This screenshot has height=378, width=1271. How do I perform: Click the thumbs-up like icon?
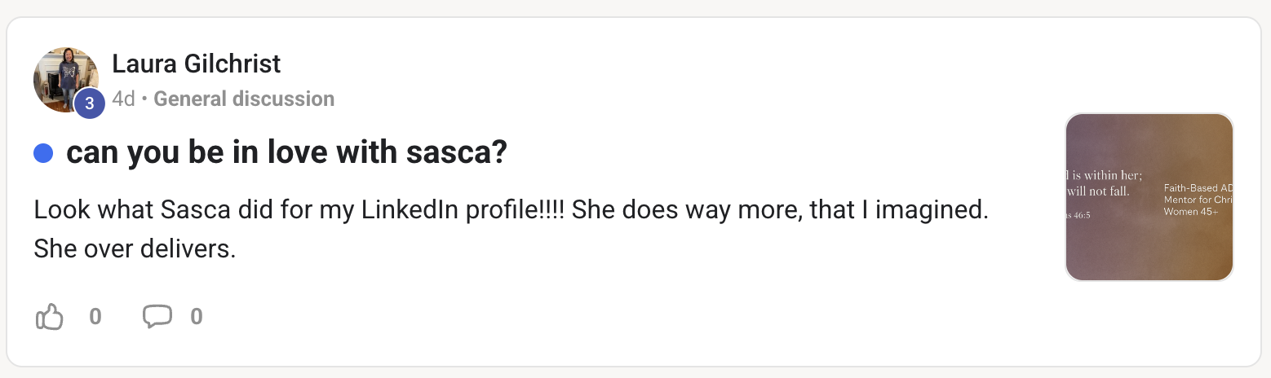pos(50,316)
